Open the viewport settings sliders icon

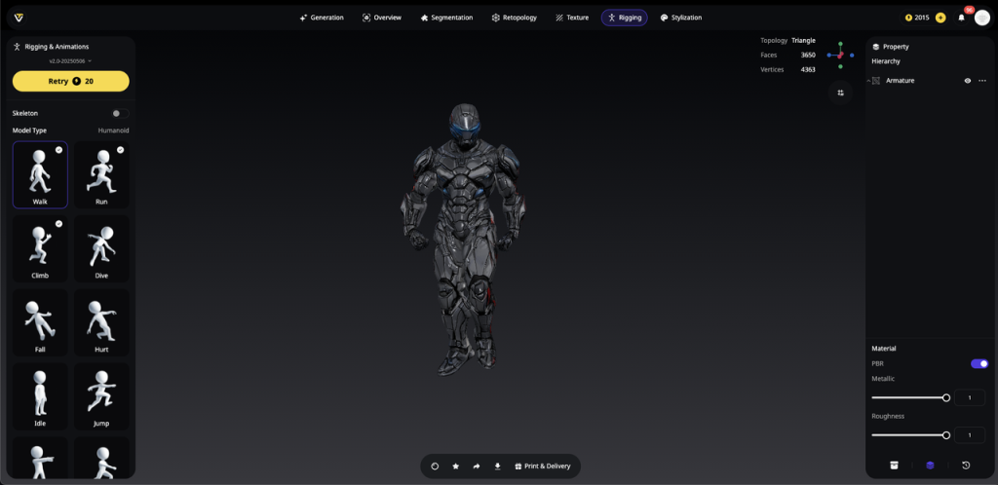(x=841, y=93)
